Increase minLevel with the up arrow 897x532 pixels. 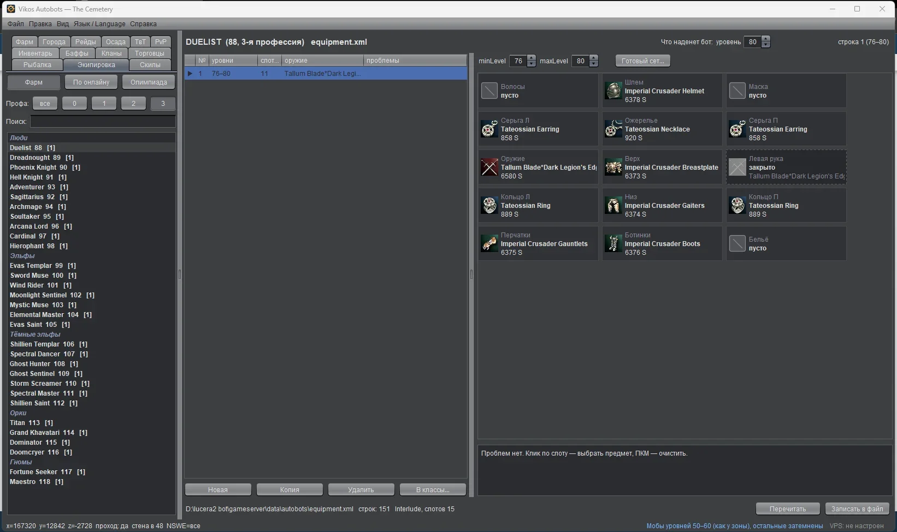point(532,58)
